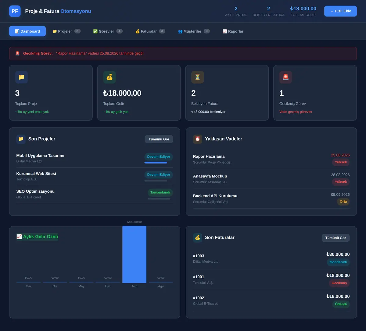The image size is (366, 331).
Task: Click Tümünü Gör in Son Faturalar
Action: [x=335, y=238]
